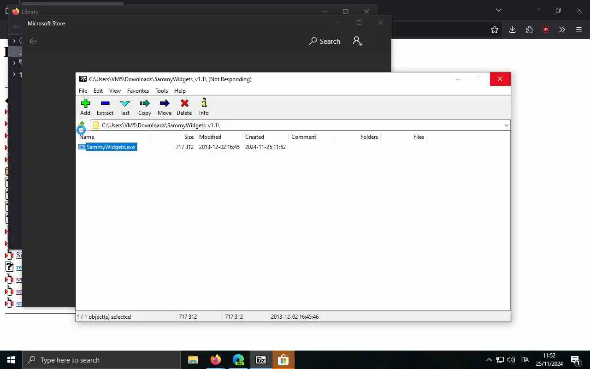Image resolution: width=590 pixels, height=369 pixels.
Task: Open the File menu in 7-Zip
Action: coord(83,91)
